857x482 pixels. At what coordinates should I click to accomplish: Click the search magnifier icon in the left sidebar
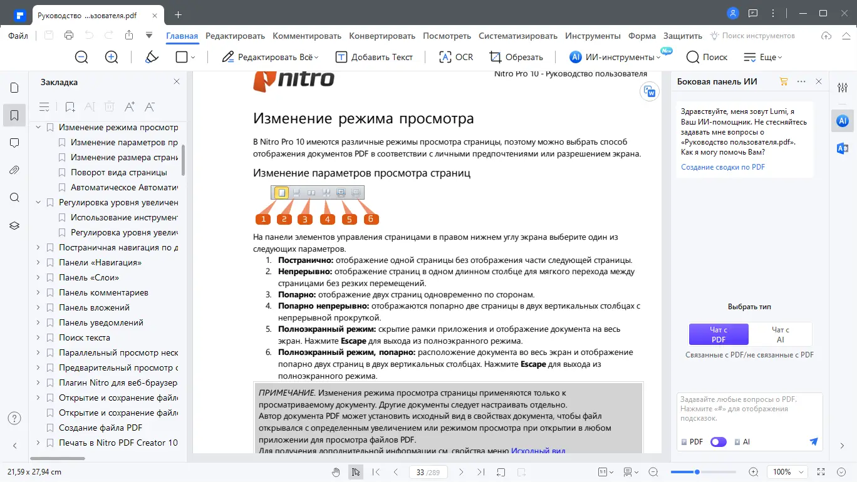point(14,198)
